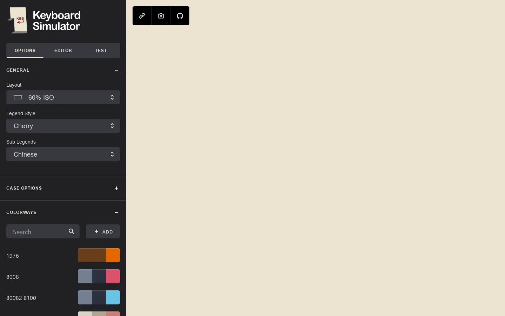This screenshot has width=505, height=316.
Task: Switch to the Editor tab
Action: pos(63,51)
